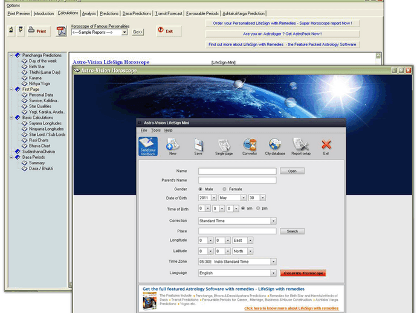Click the PDF export icon in back window

61,31
